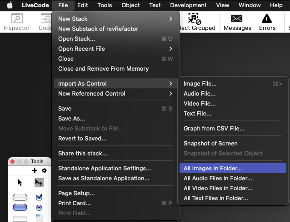Choose the default blue button control
This screenshot has width=290, height=222.
(20, 208)
